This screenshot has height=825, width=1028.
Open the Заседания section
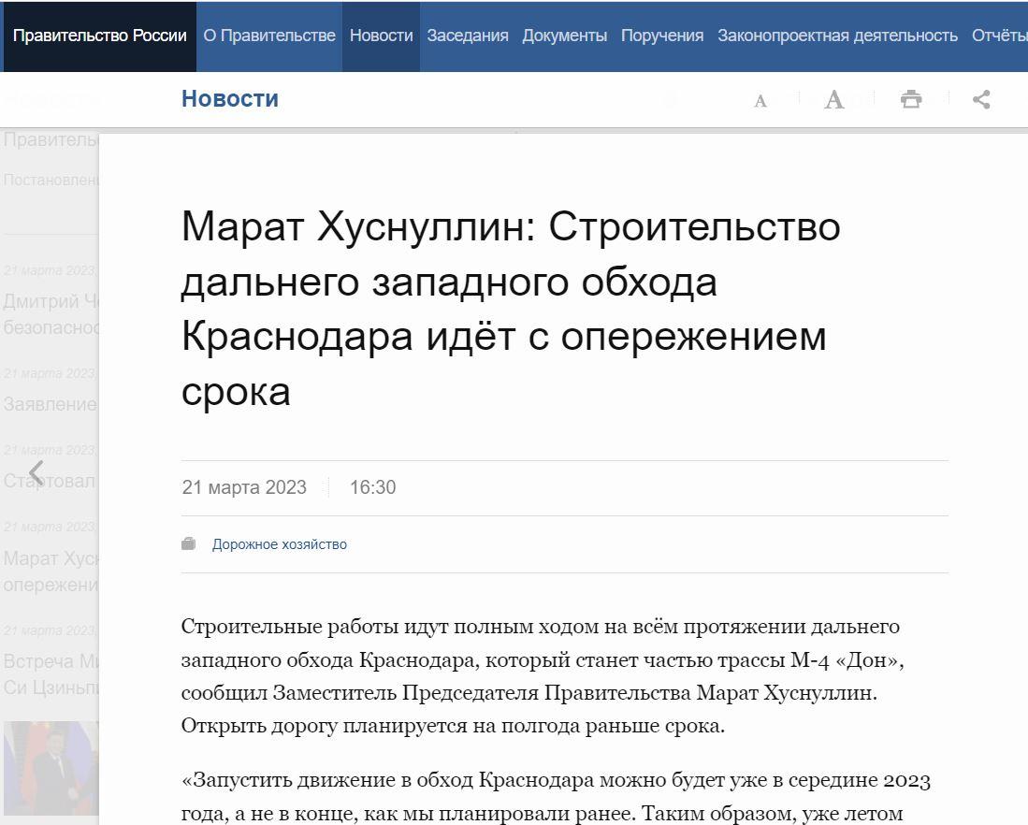click(x=468, y=36)
